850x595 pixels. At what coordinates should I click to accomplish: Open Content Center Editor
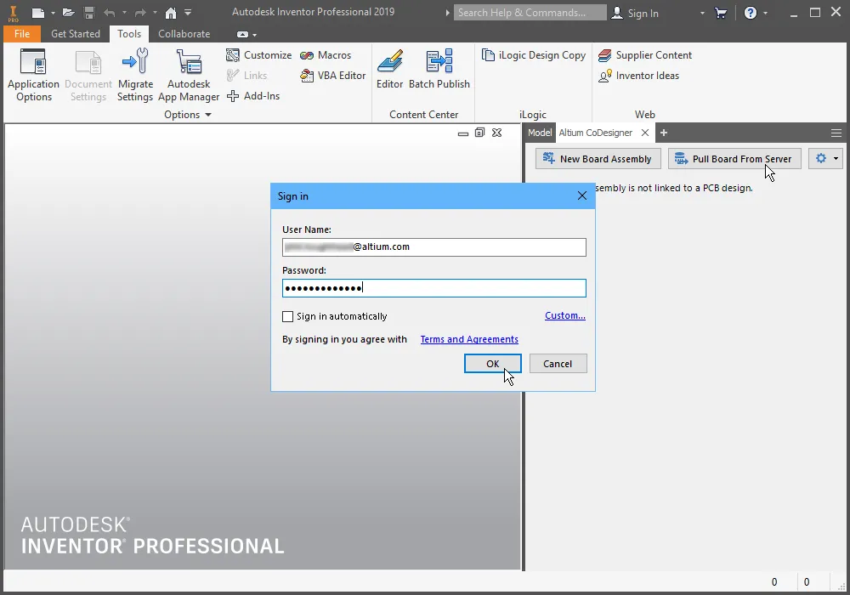click(x=390, y=70)
